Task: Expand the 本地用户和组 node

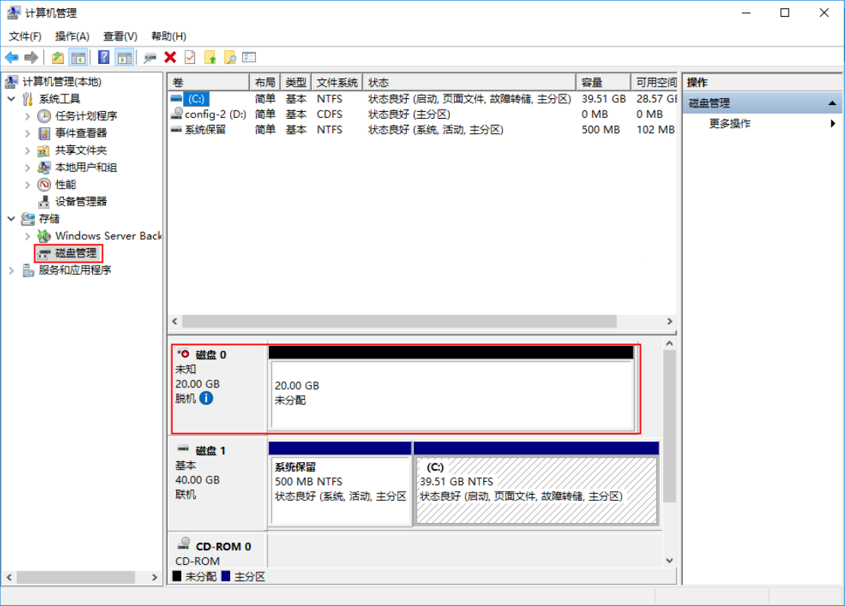Action: point(27,167)
